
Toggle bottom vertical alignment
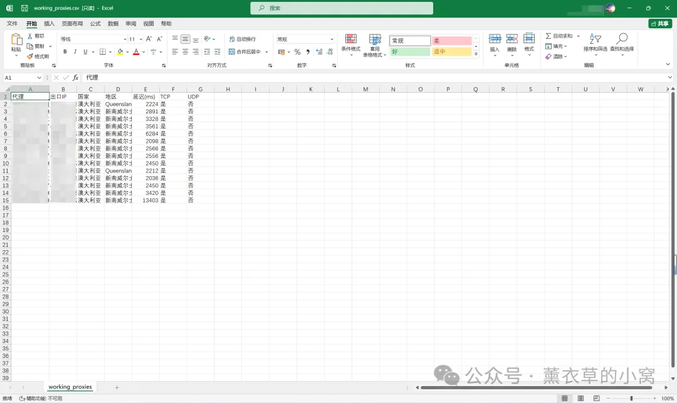pyautogui.click(x=196, y=39)
